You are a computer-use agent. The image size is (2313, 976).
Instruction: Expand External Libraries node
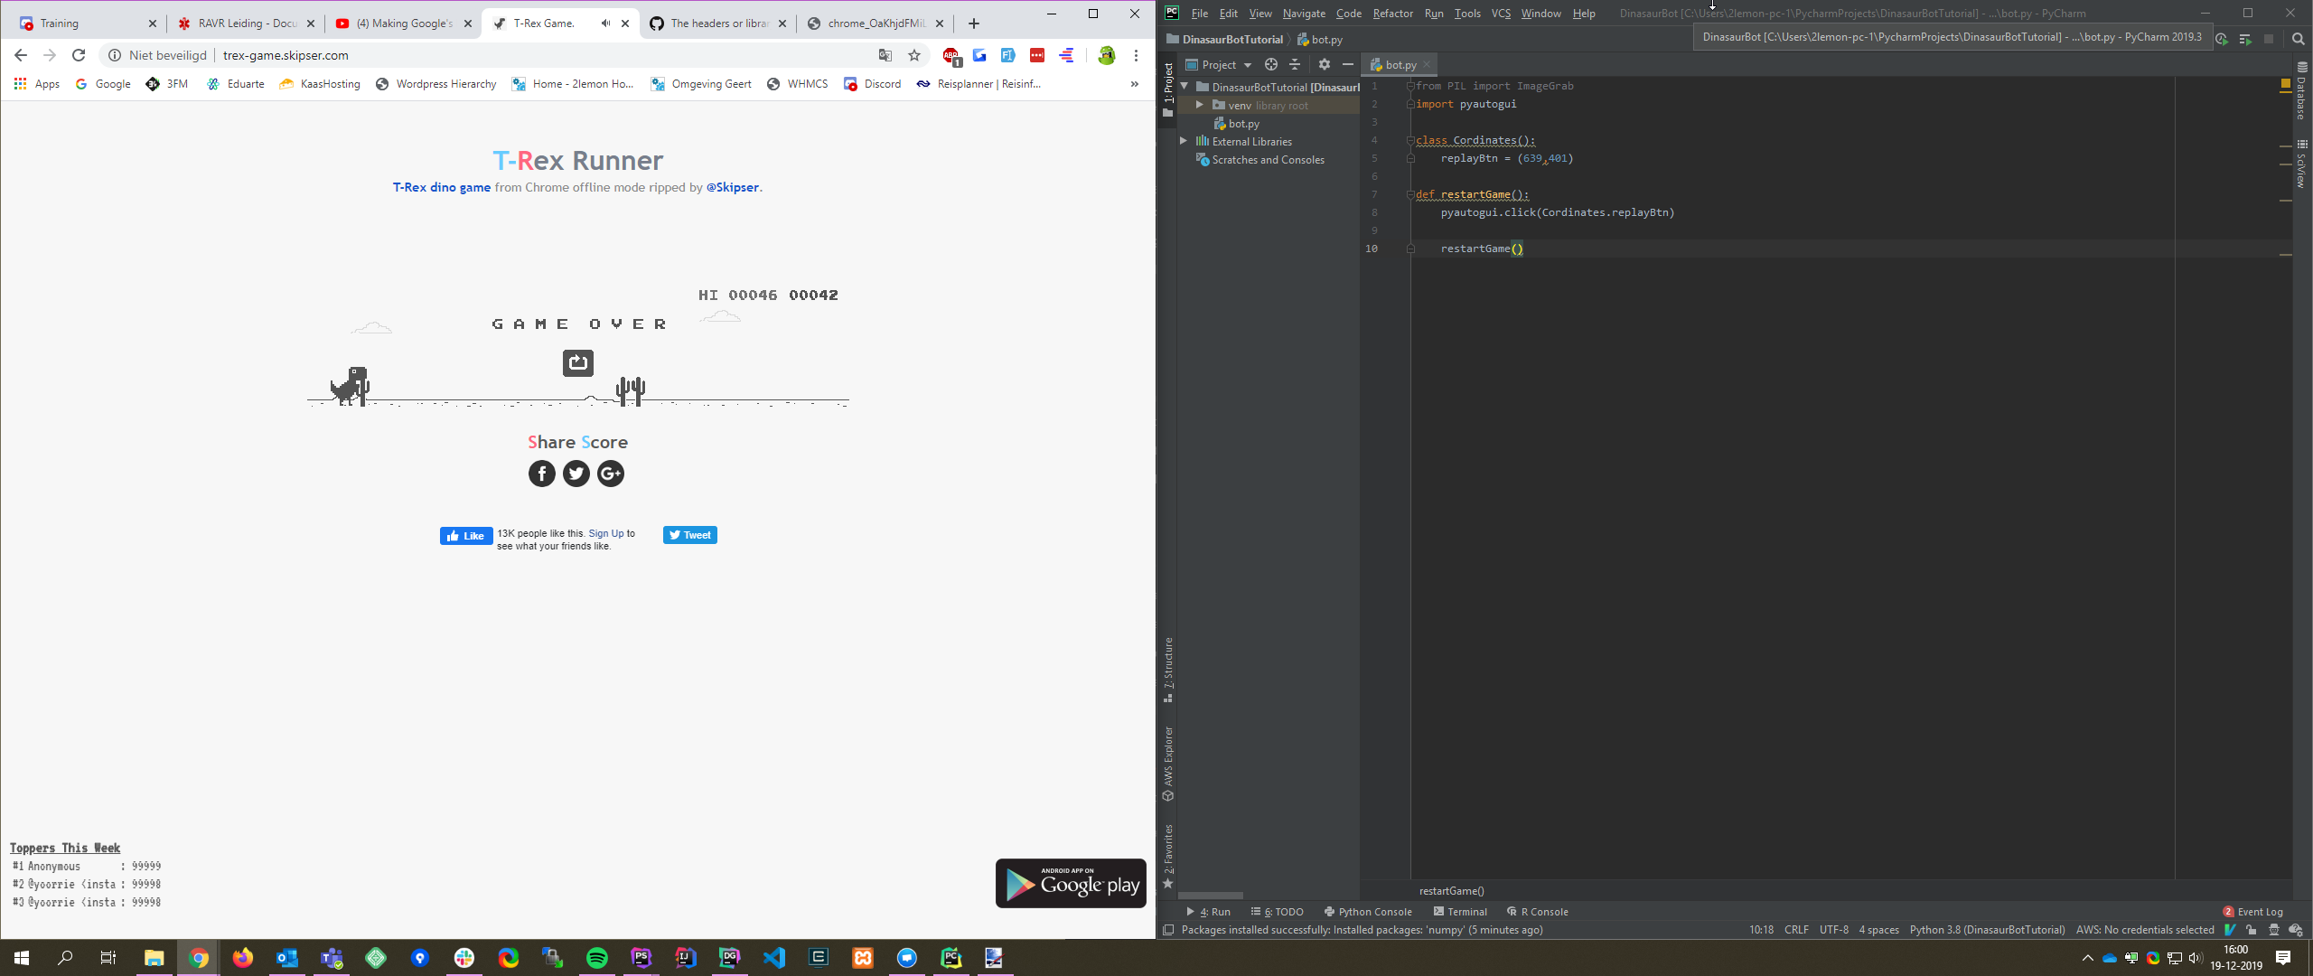click(x=1184, y=141)
